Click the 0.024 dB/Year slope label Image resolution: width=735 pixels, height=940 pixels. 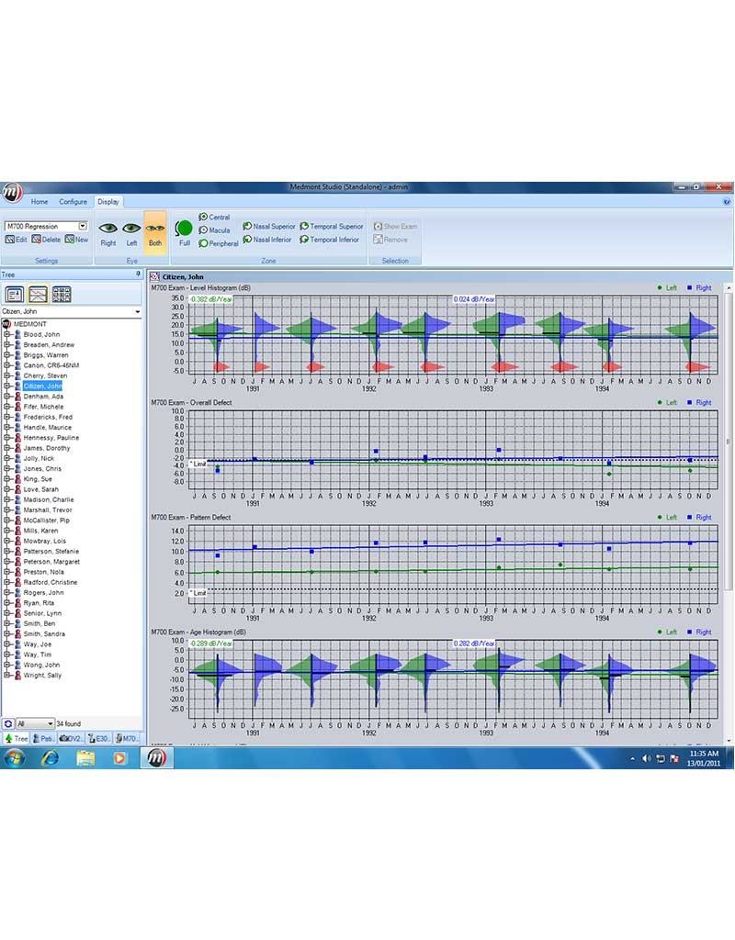474,299
